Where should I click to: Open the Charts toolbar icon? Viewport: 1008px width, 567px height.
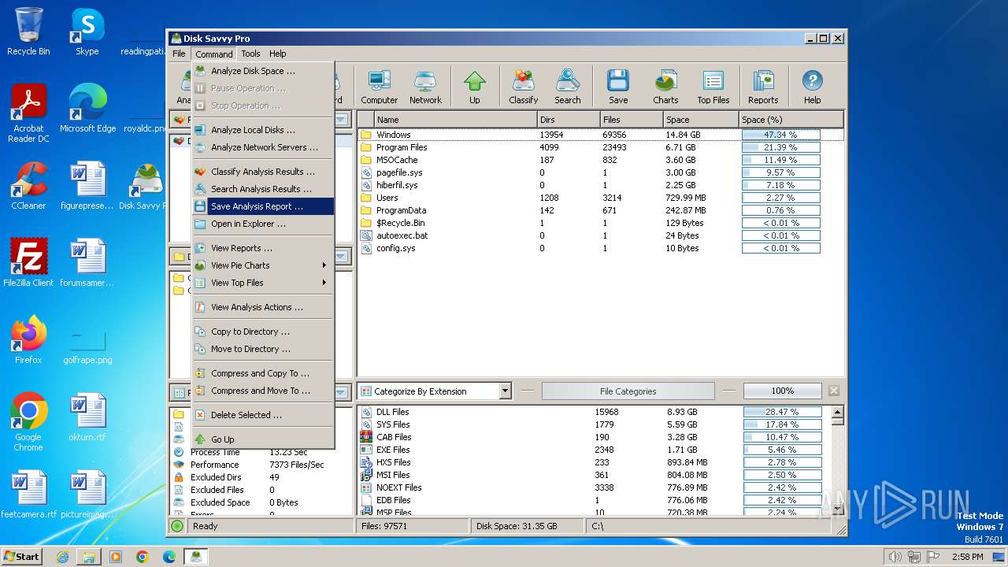tap(665, 87)
